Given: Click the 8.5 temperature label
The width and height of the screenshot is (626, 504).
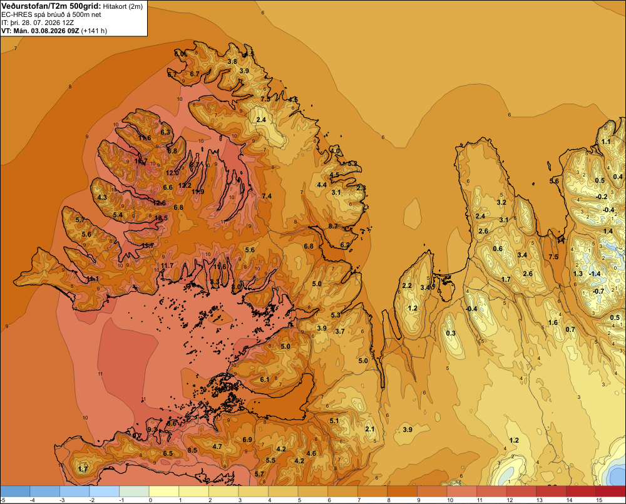Looking at the screenshot, I should point(192,450).
